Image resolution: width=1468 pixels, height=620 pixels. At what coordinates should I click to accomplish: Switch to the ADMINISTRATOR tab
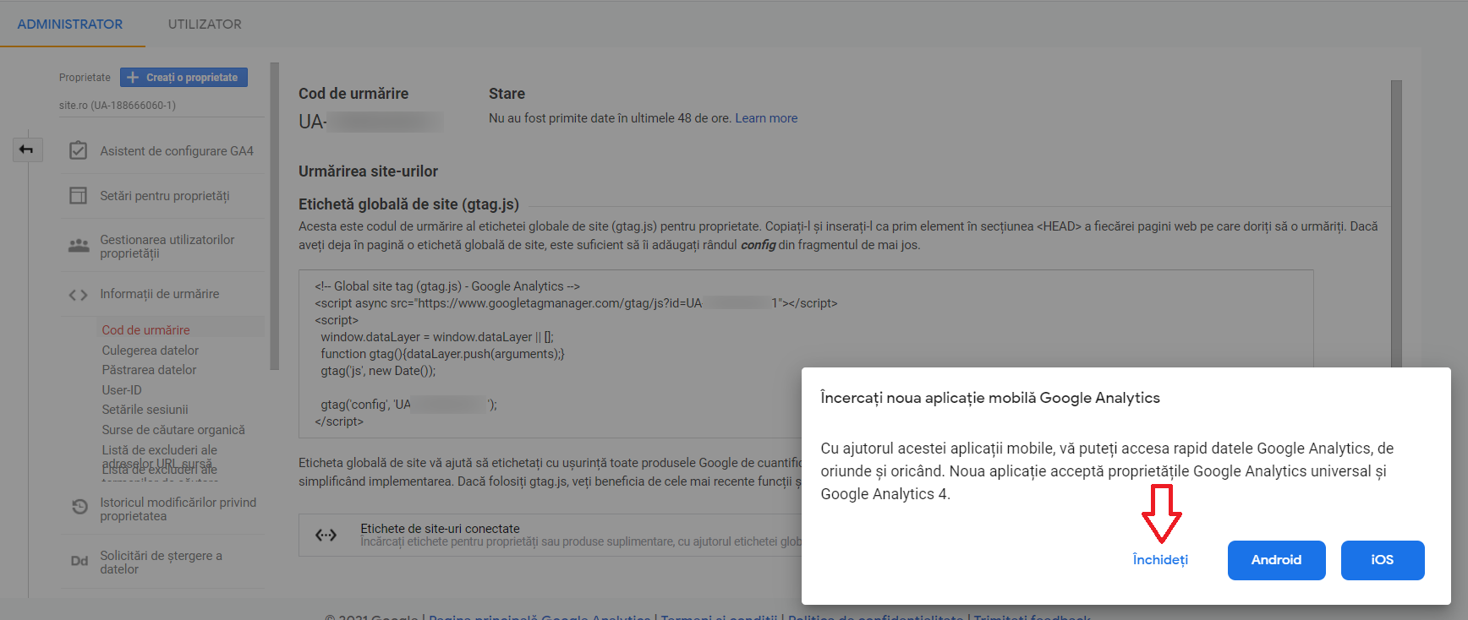[x=70, y=24]
